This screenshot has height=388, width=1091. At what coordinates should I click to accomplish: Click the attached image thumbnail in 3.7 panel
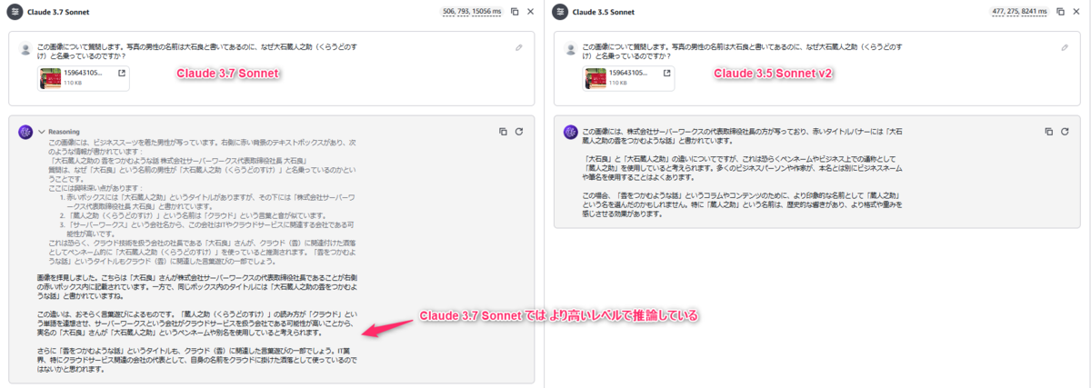click(x=48, y=77)
